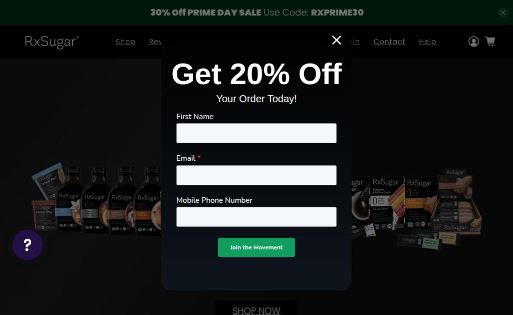The width and height of the screenshot is (513, 315).
Task: Go to the Contact page
Action: (x=389, y=42)
